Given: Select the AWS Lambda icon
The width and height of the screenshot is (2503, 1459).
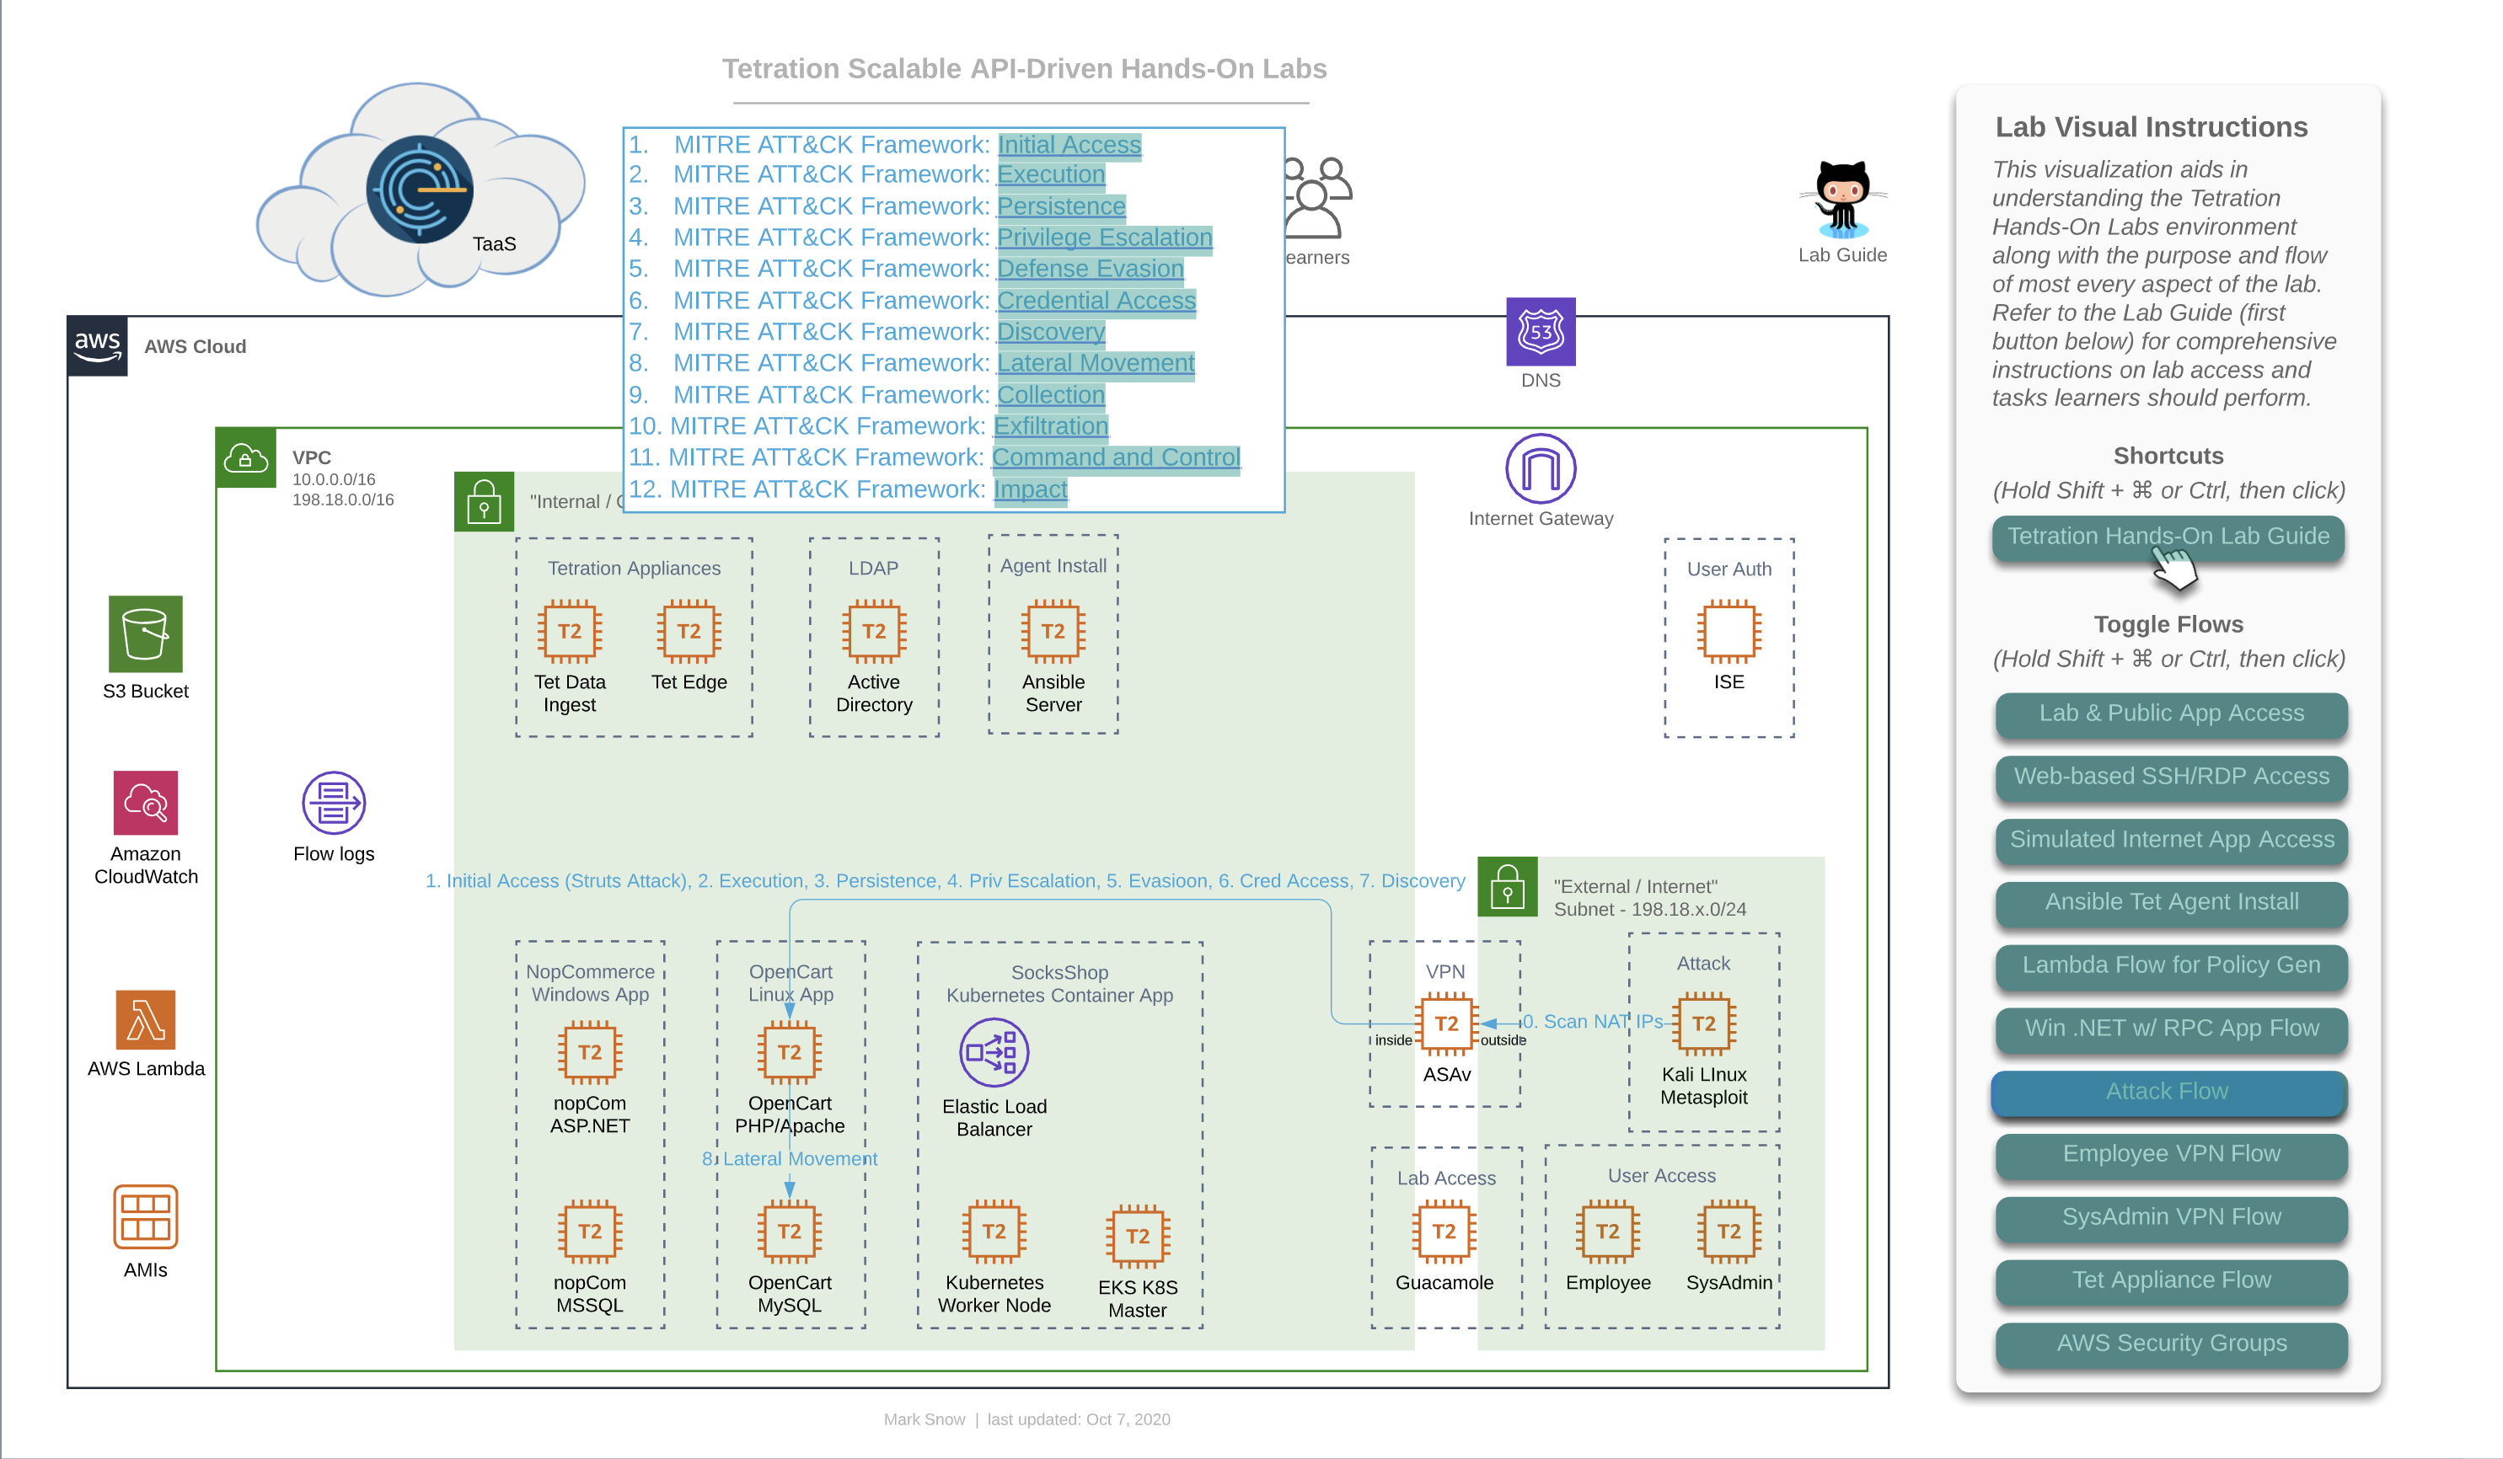Looking at the screenshot, I should 145,1019.
